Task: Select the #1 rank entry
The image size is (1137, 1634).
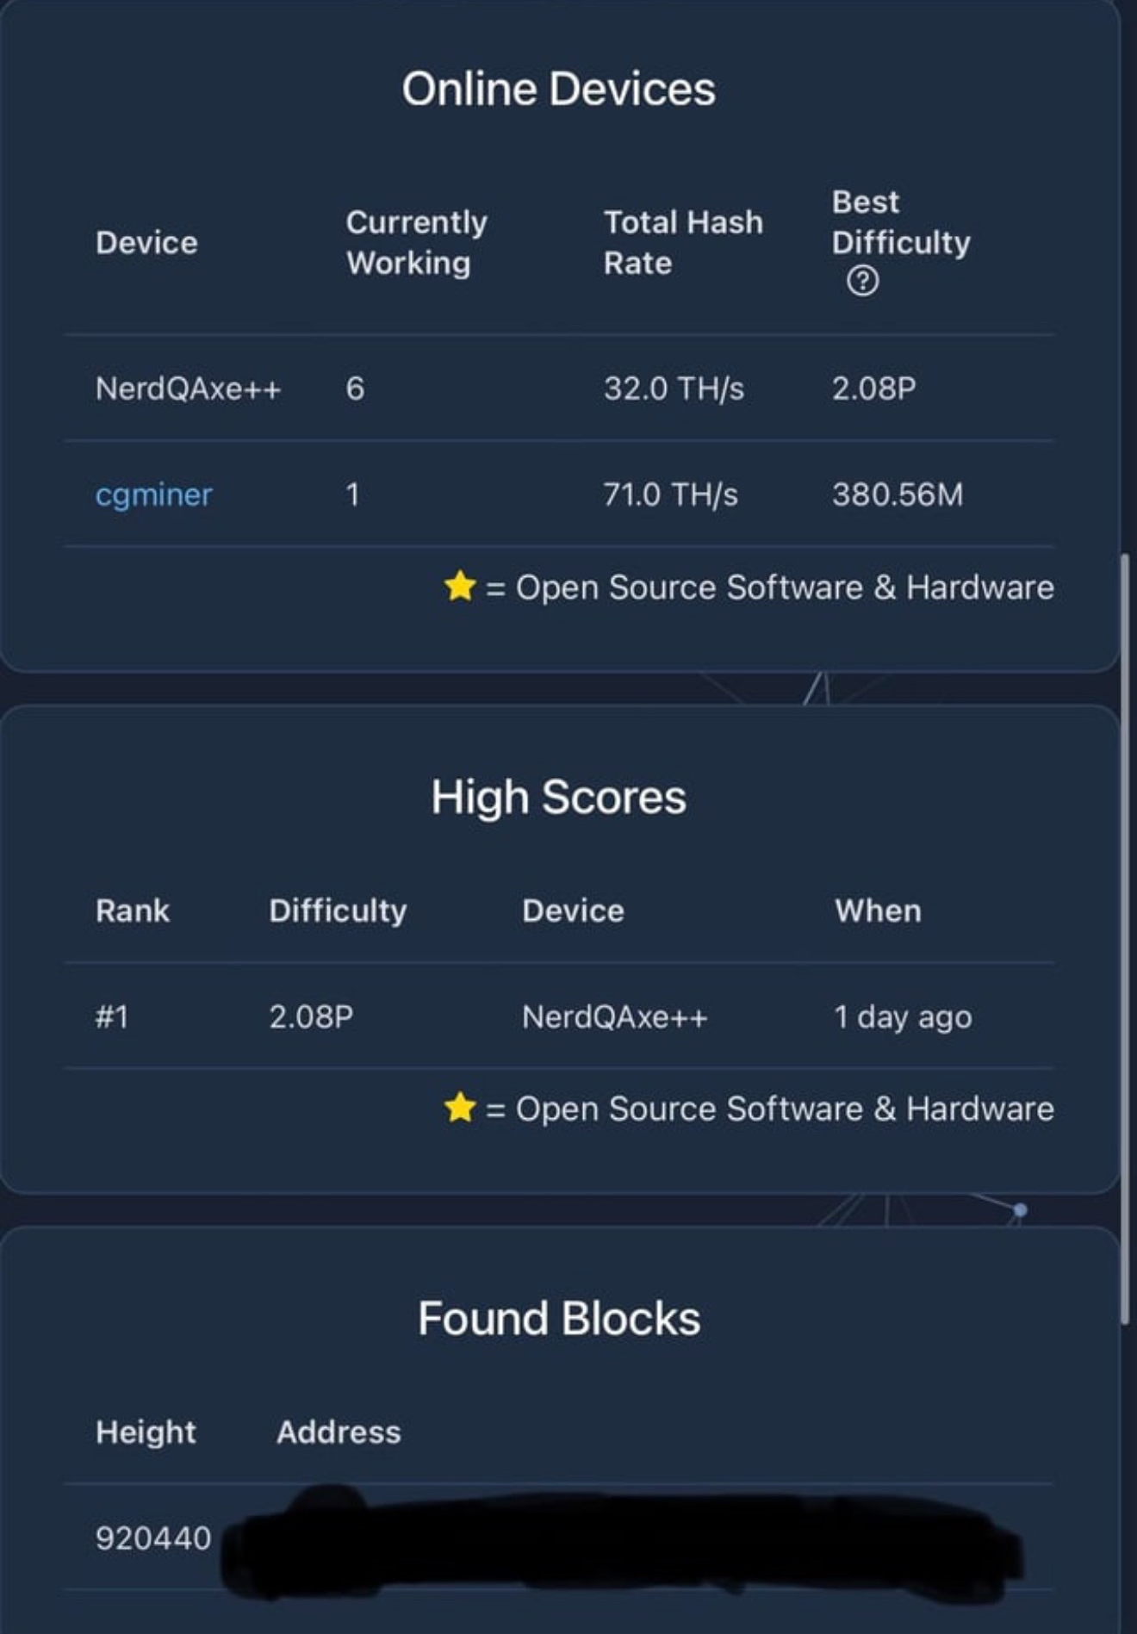Action: (112, 1016)
